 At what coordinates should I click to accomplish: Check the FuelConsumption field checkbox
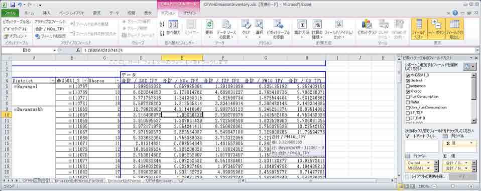coord(407,96)
